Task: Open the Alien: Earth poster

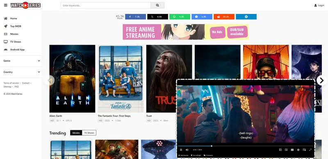Action: [x=72, y=79]
